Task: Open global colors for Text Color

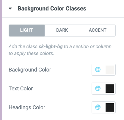Action: [98, 89]
